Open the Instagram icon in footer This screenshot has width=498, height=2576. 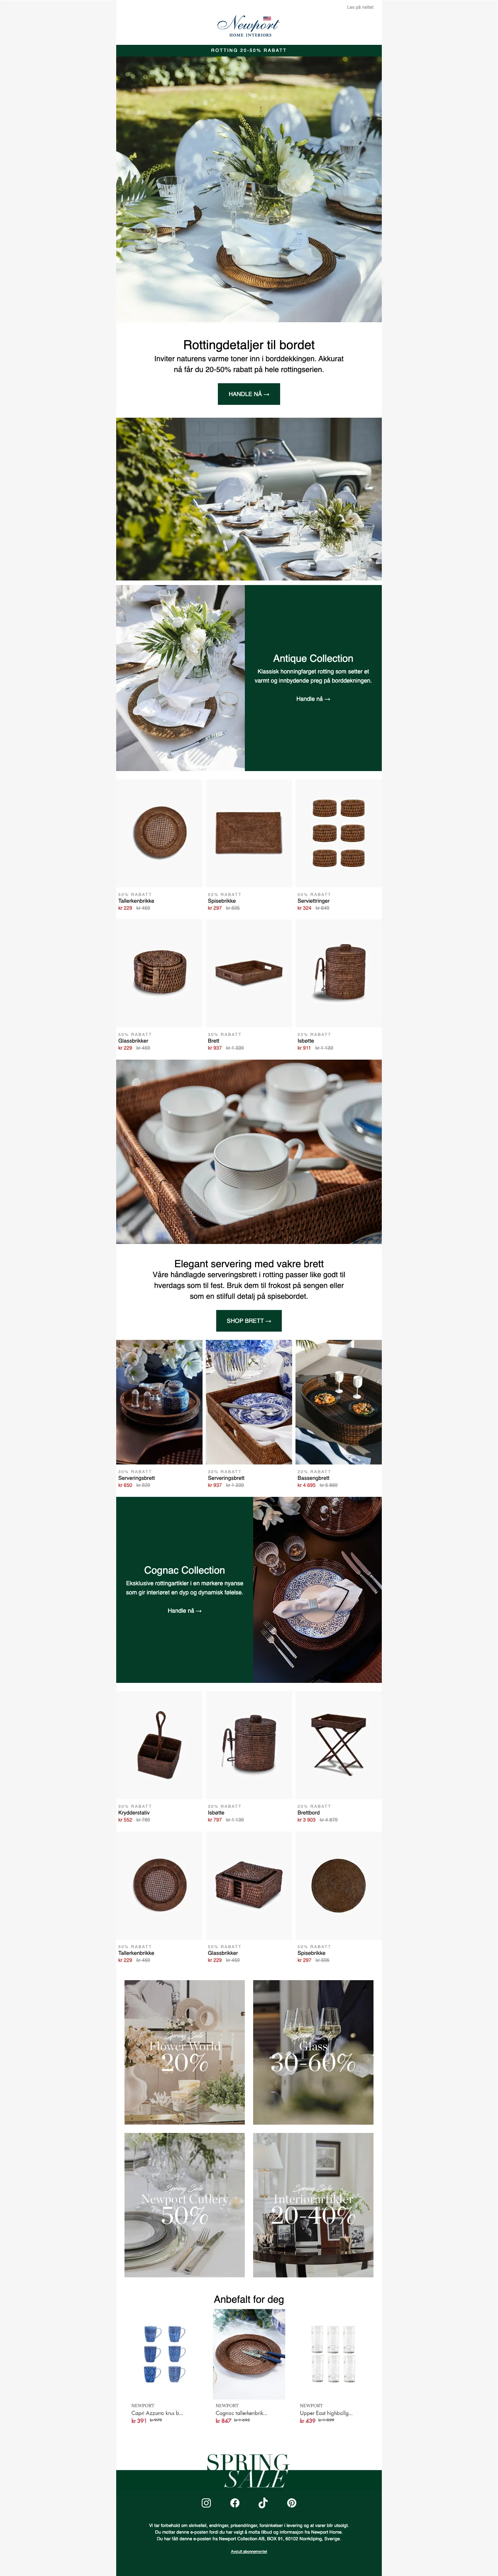click(x=206, y=2503)
